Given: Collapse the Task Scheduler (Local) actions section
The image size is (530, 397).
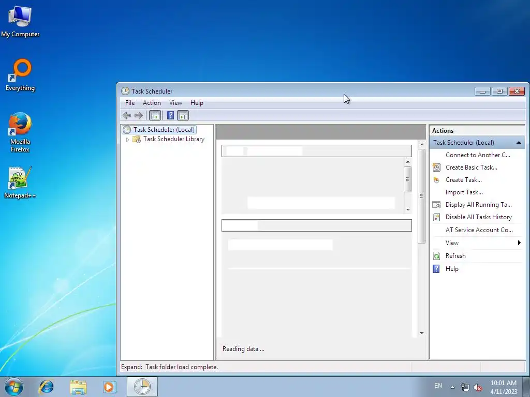Looking at the screenshot, I should click(x=519, y=143).
